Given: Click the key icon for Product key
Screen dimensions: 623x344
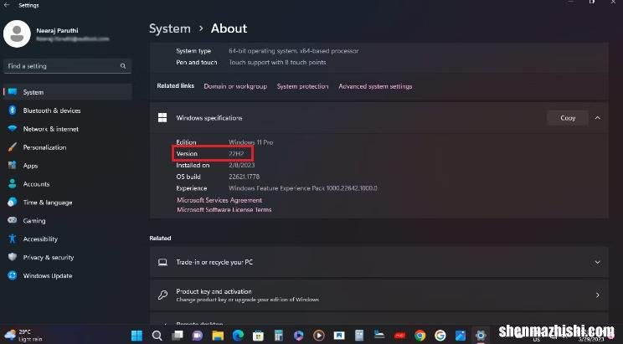Looking at the screenshot, I should click(x=162, y=295).
